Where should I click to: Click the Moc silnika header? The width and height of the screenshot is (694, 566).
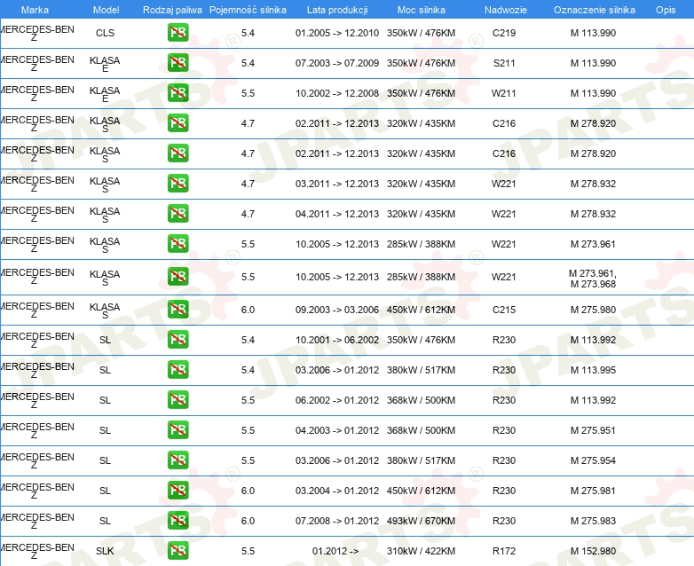coord(422,10)
